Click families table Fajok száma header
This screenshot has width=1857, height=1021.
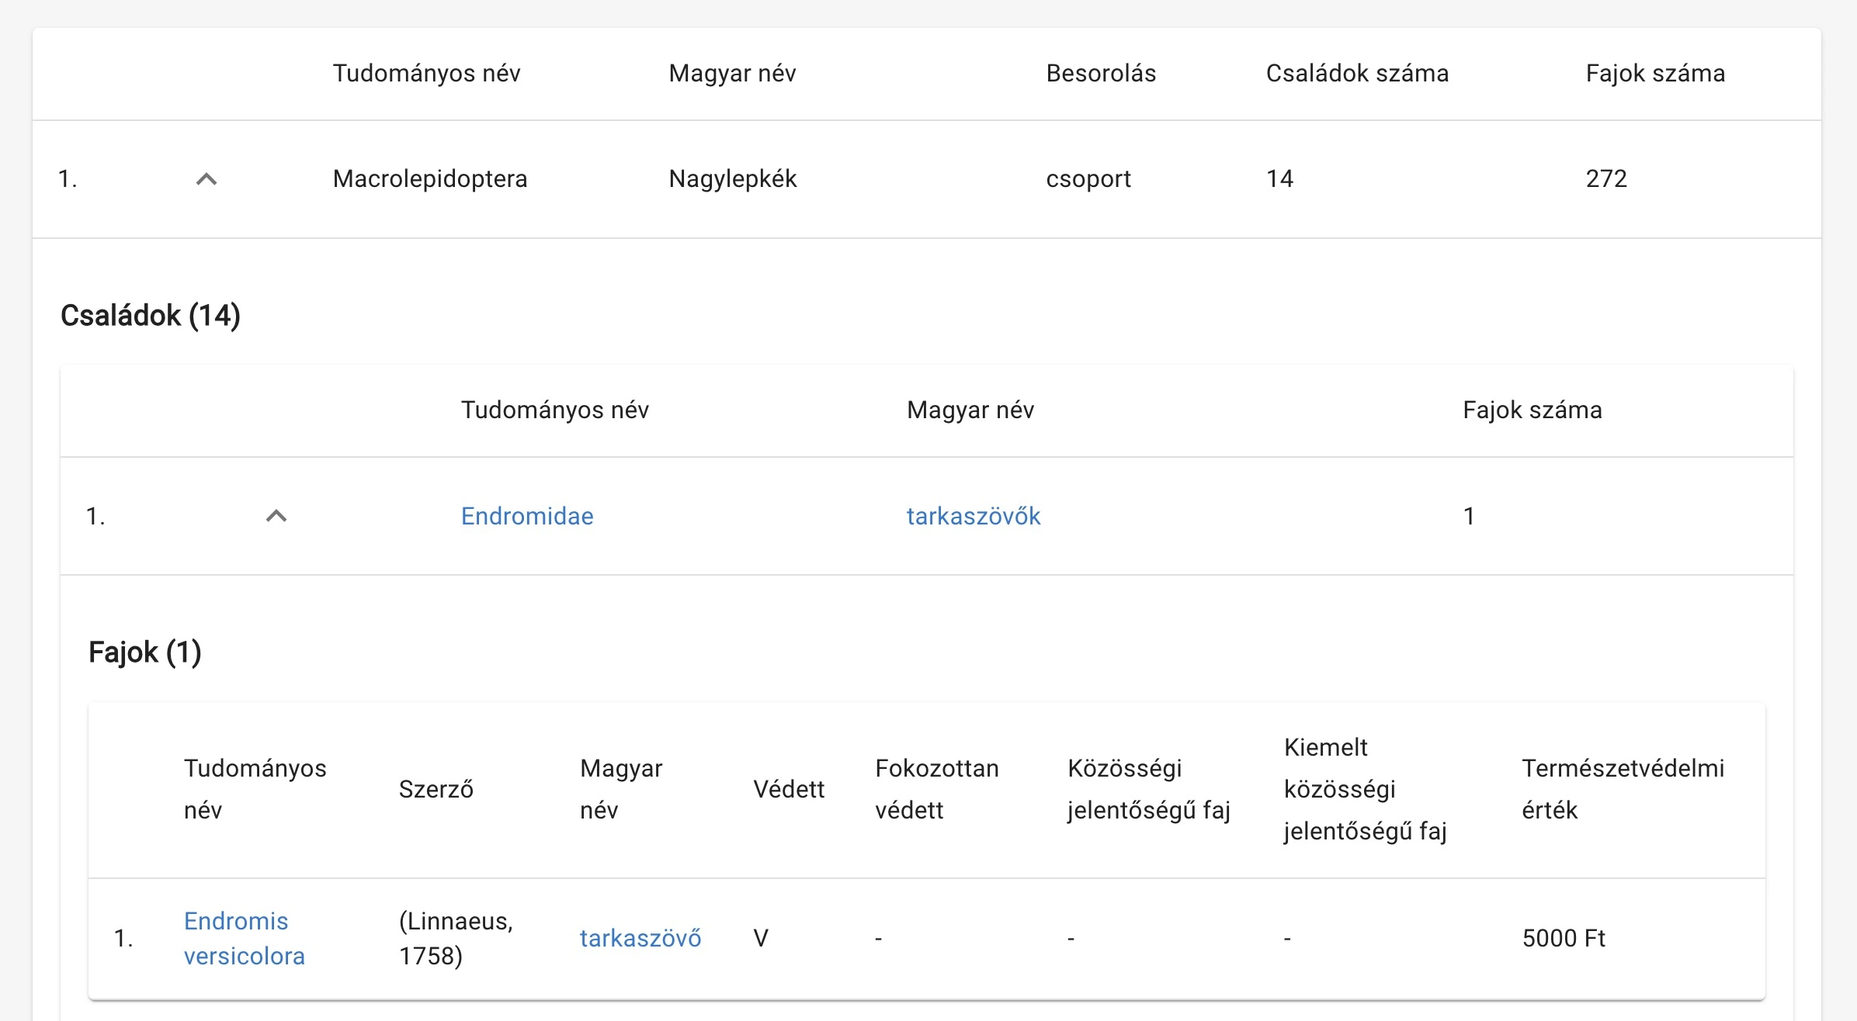tap(1532, 410)
